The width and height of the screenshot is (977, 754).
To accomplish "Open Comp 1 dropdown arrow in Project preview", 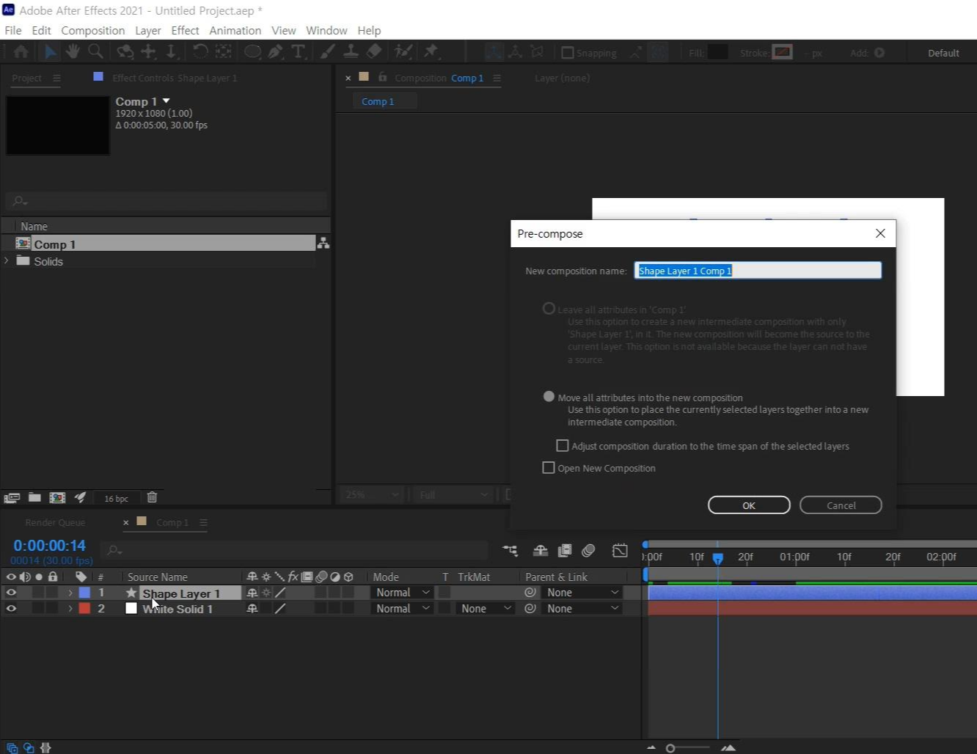I will (167, 101).
